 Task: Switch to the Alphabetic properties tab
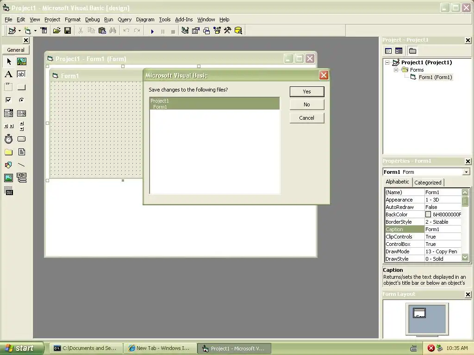pos(397,182)
